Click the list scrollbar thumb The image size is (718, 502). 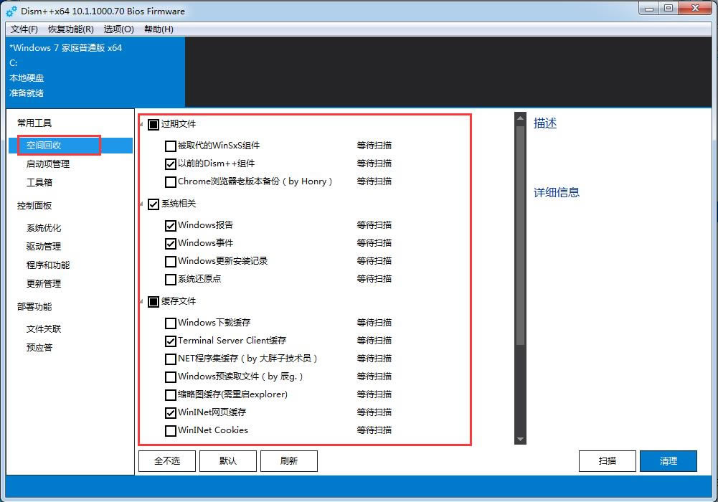click(520, 235)
